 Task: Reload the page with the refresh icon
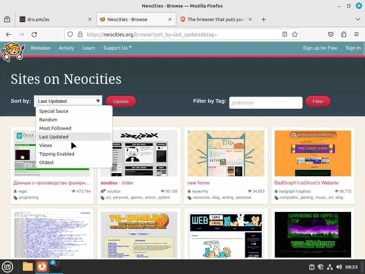(34, 35)
